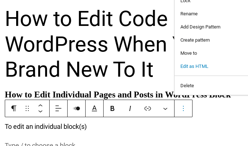Click the blurred dots toolbar icon
The image size is (248, 146).
[76, 108]
